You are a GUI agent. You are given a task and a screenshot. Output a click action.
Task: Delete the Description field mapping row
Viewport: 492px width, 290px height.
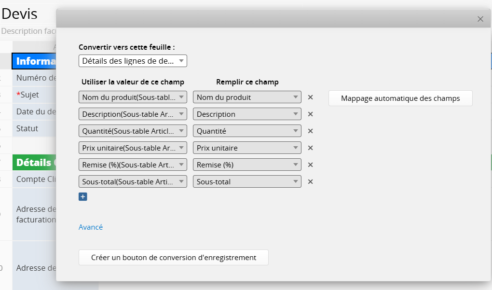(x=311, y=114)
